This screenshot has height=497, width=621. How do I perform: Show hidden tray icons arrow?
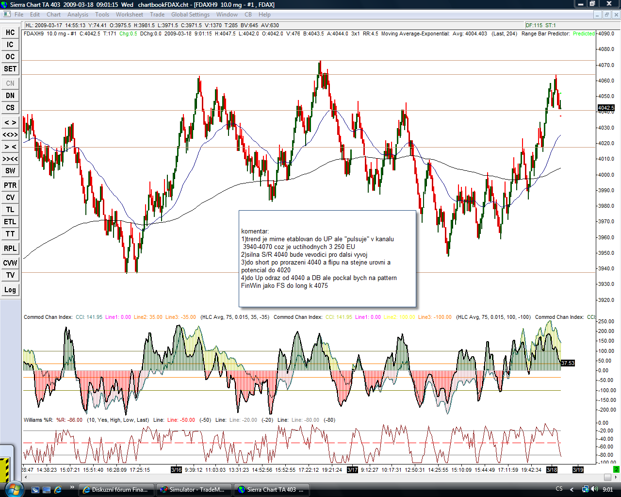(x=572, y=490)
